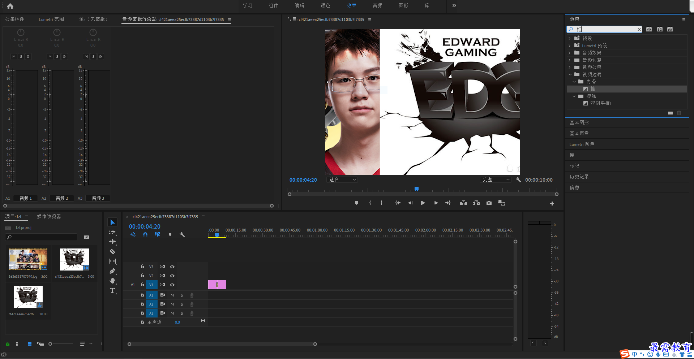Click the Extract button
694x359 pixels.
[x=476, y=203]
